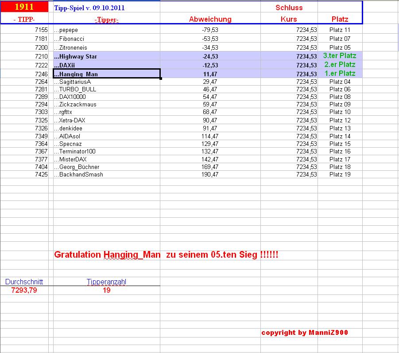Screen dimensions: 399x353
Task: Click the Tipperanzahl count cell showing 19
Action: pyautogui.click(x=106, y=290)
